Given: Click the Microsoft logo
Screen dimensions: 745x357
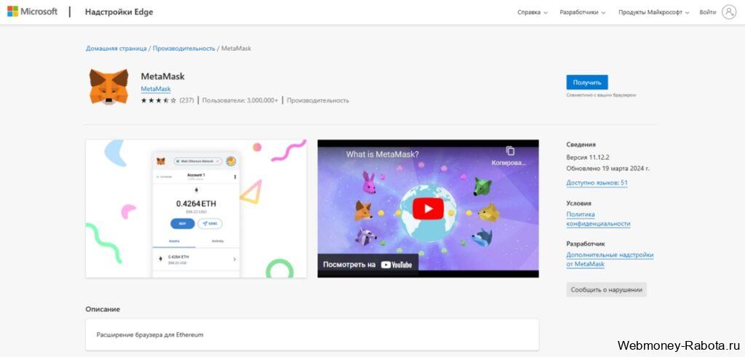Looking at the screenshot, I should click(32, 12).
